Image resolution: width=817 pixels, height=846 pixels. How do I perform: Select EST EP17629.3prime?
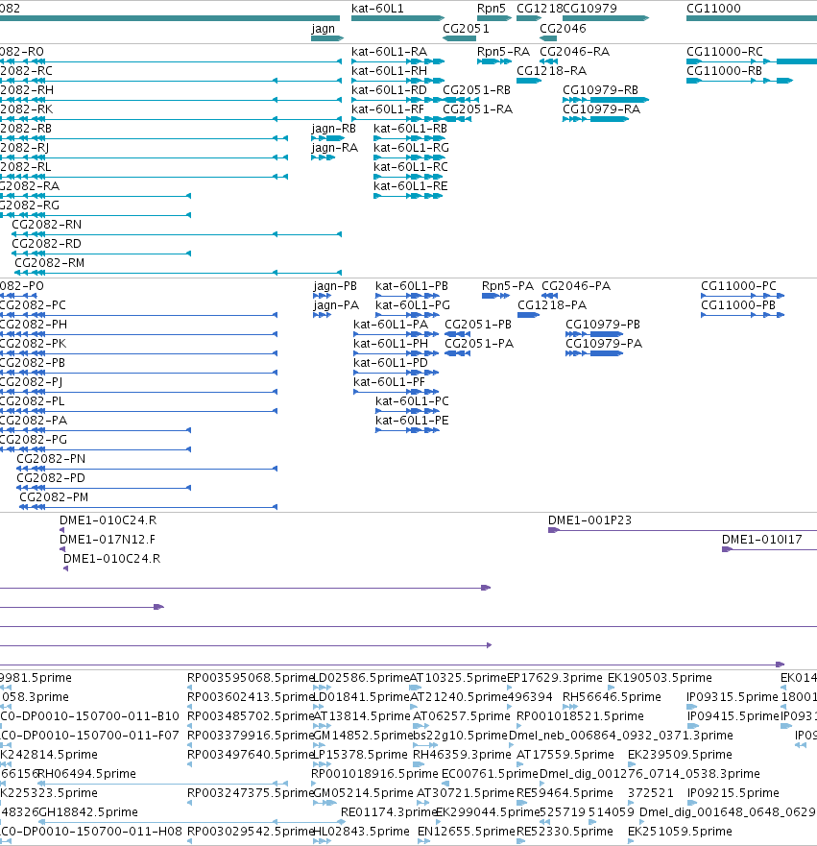(x=510, y=688)
